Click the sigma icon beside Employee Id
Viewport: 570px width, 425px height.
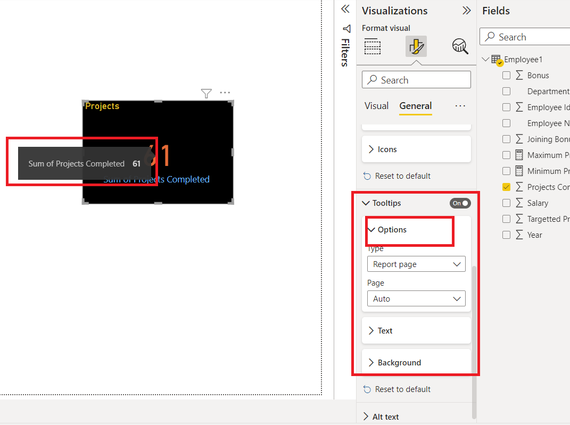click(519, 107)
